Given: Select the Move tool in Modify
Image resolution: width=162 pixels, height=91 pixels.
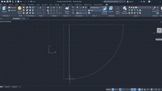Looking at the screenshot, I should [x=54, y=8].
